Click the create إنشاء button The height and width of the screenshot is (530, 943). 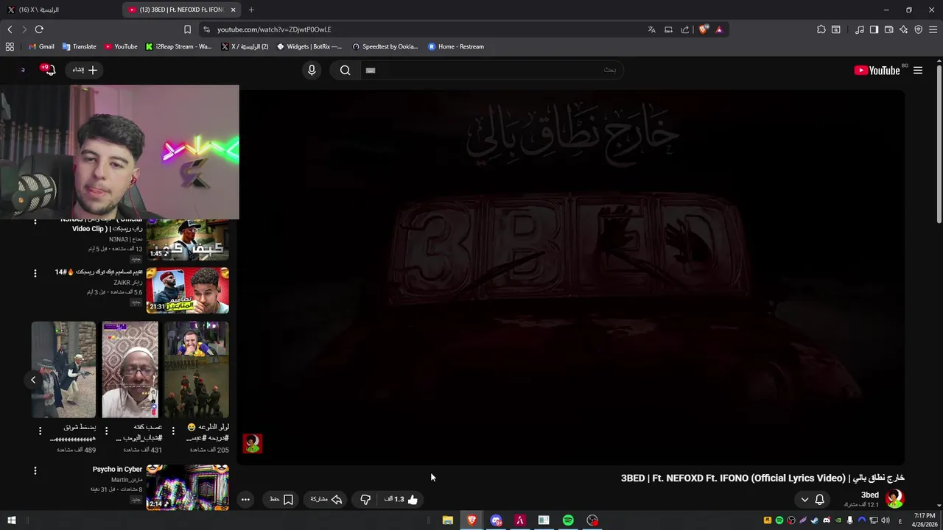pos(85,70)
